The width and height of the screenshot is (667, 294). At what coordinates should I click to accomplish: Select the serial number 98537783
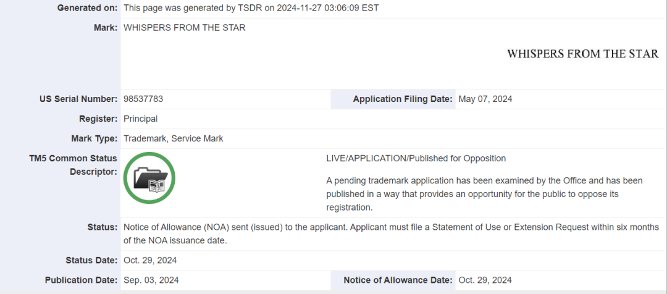[x=143, y=99]
